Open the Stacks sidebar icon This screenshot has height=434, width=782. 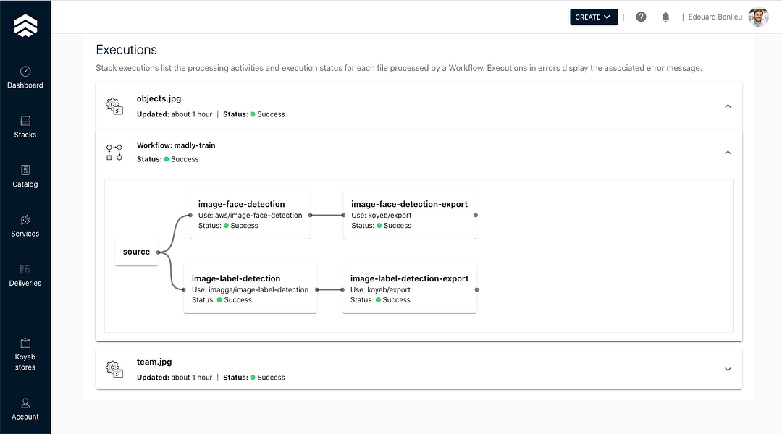[25, 121]
